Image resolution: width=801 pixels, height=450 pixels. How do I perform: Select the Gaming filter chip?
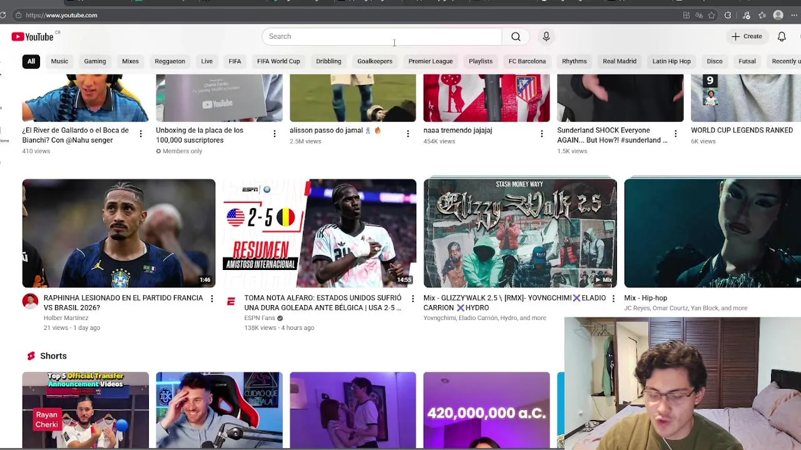pyautogui.click(x=95, y=61)
